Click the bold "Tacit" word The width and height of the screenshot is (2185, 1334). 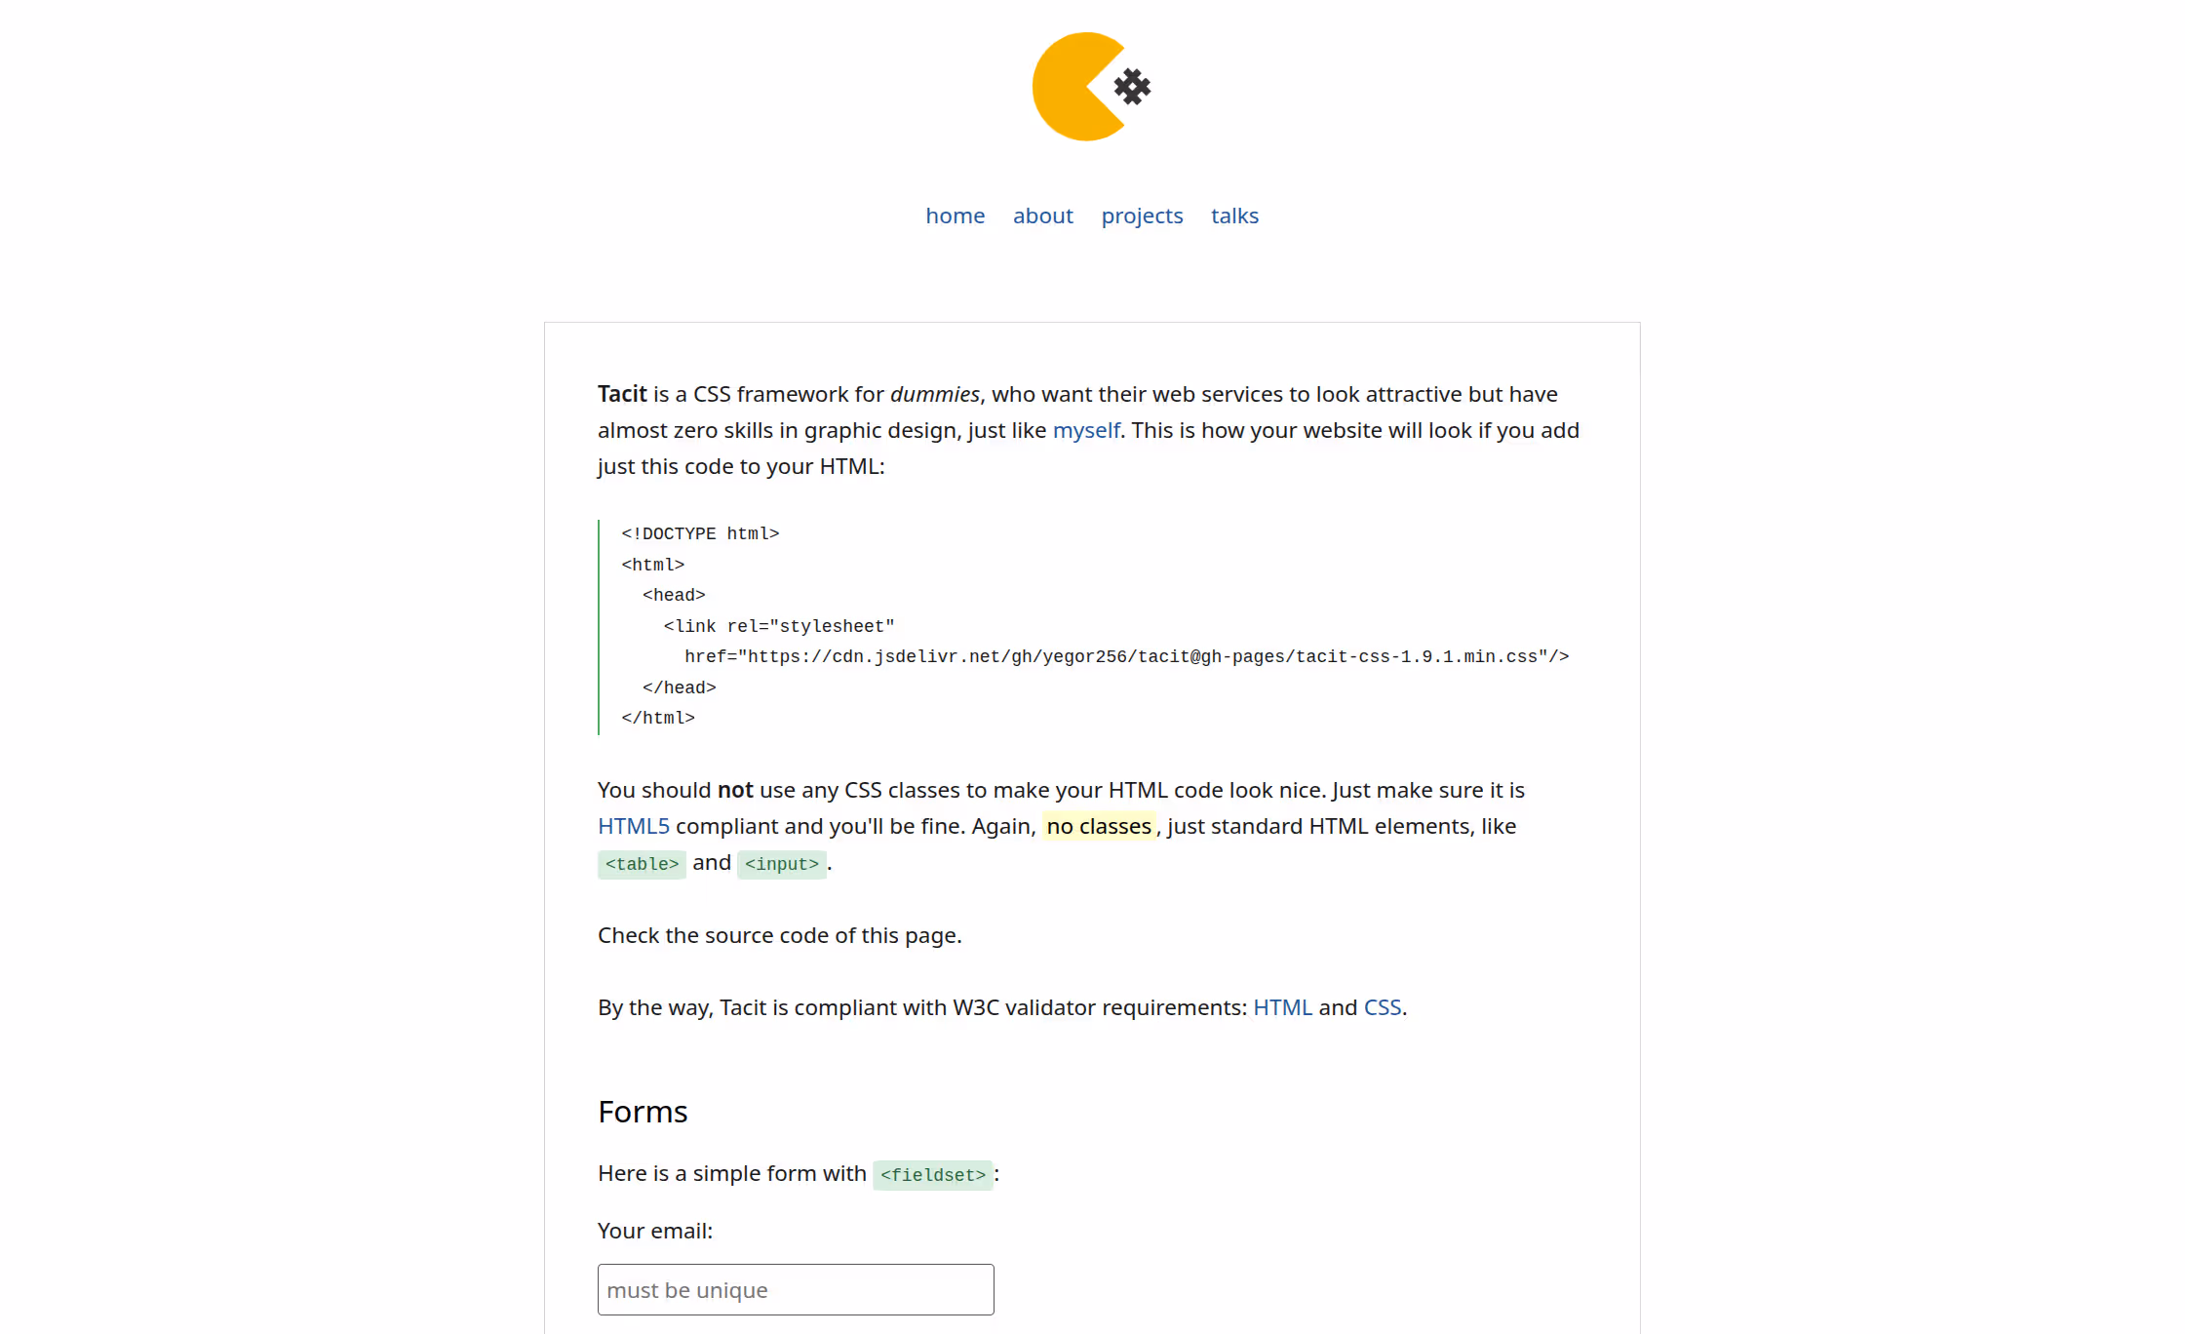[x=622, y=394]
